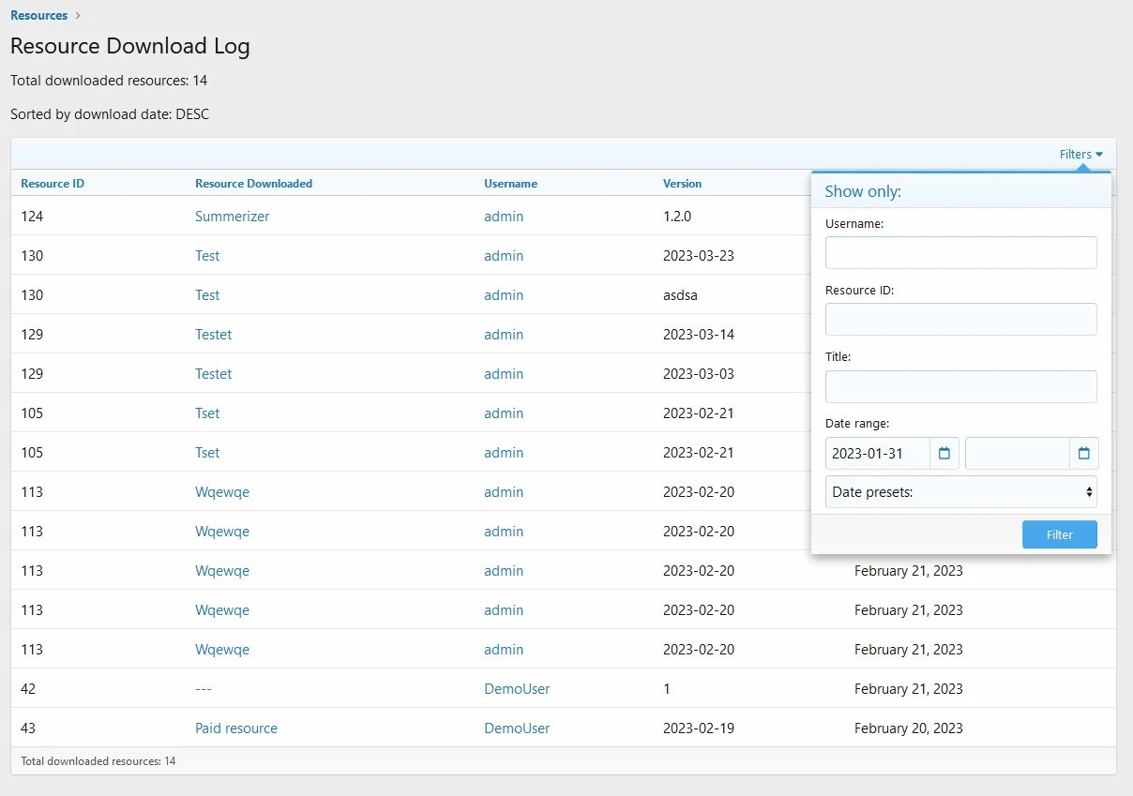Sort table by Version column header
This screenshot has width=1133, height=796.
682,184
